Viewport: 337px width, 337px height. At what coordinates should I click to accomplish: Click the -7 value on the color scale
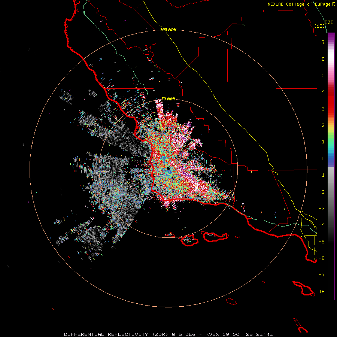(x=322, y=275)
